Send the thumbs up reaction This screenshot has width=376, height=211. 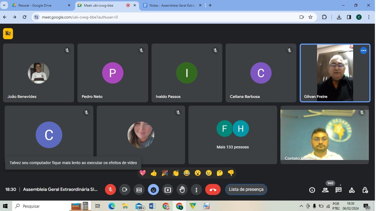[x=154, y=173]
